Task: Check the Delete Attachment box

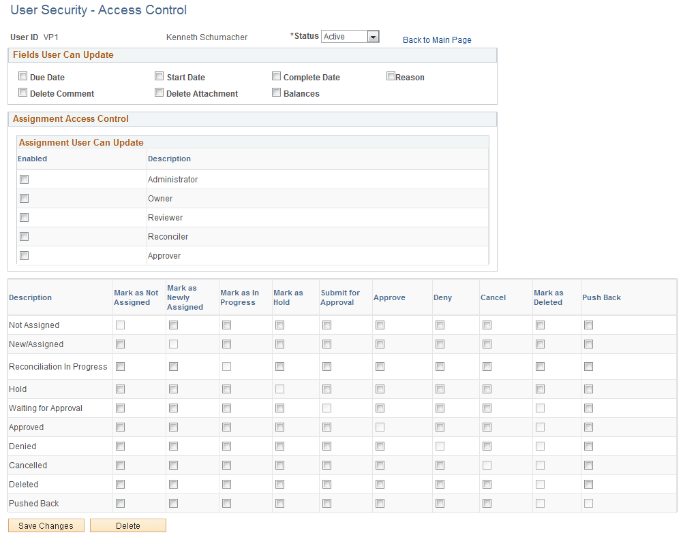Action: click(159, 92)
